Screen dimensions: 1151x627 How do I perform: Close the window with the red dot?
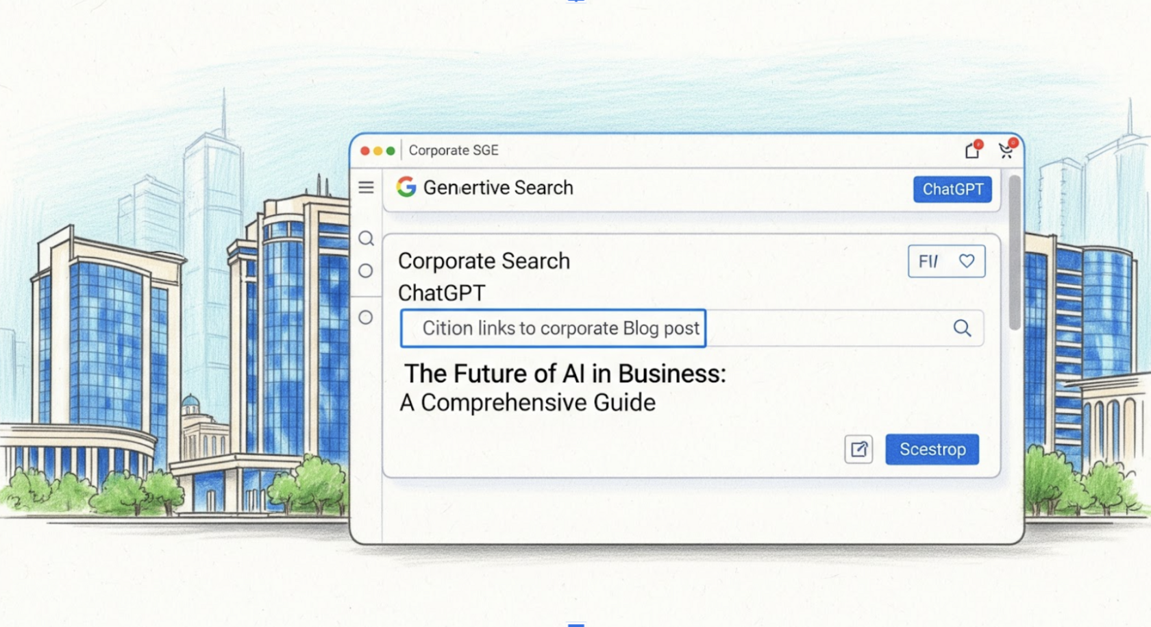tap(365, 151)
